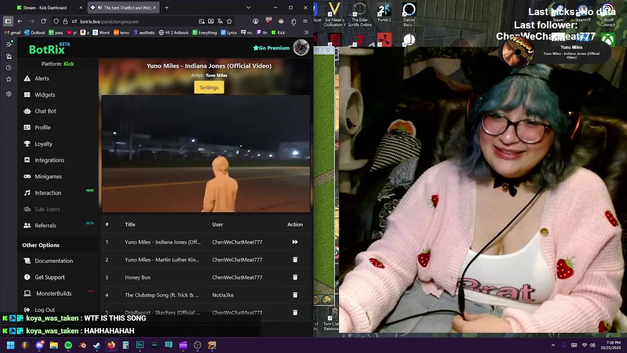Open Outlook bookmark
This screenshot has height=353, width=627.
click(x=34, y=32)
